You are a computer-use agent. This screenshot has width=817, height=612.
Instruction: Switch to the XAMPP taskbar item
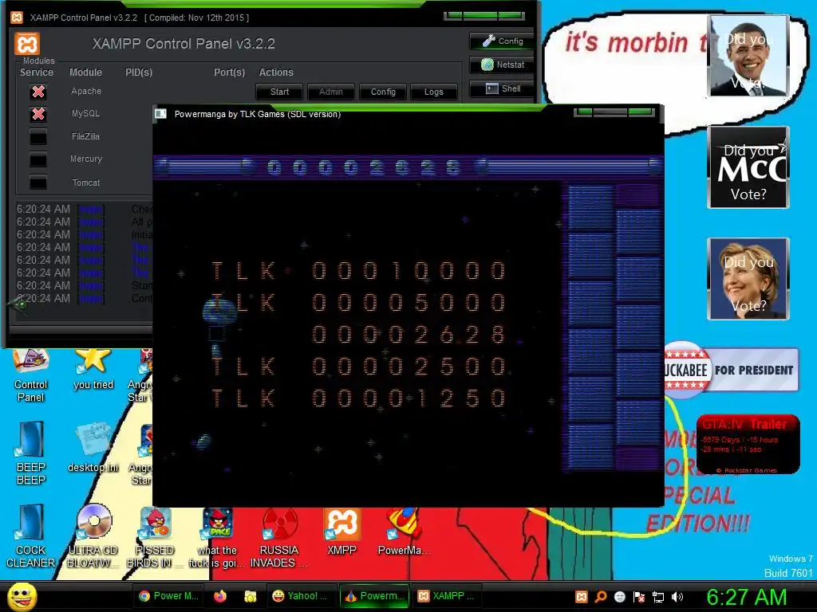point(446,596)
